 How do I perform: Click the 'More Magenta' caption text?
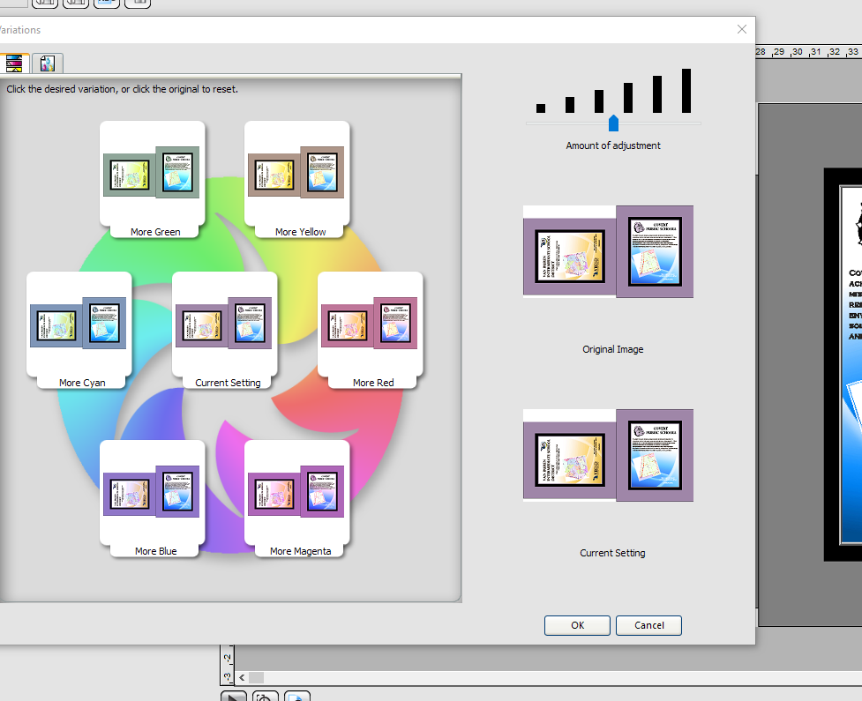click(x=300, y=551)
